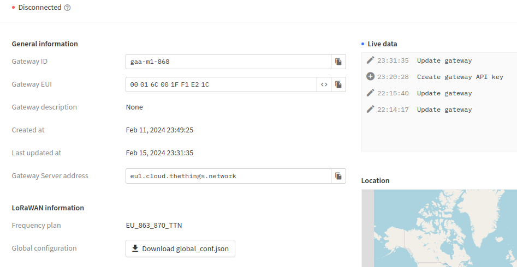Image resolution: width=517 pixels, height=267 pixels.
Task: Select the 22:14:17 Update gateway event text
Action: pos(444,110)
